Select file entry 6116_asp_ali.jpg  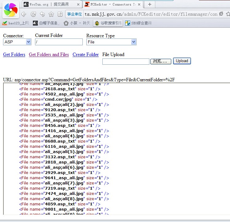64,147
